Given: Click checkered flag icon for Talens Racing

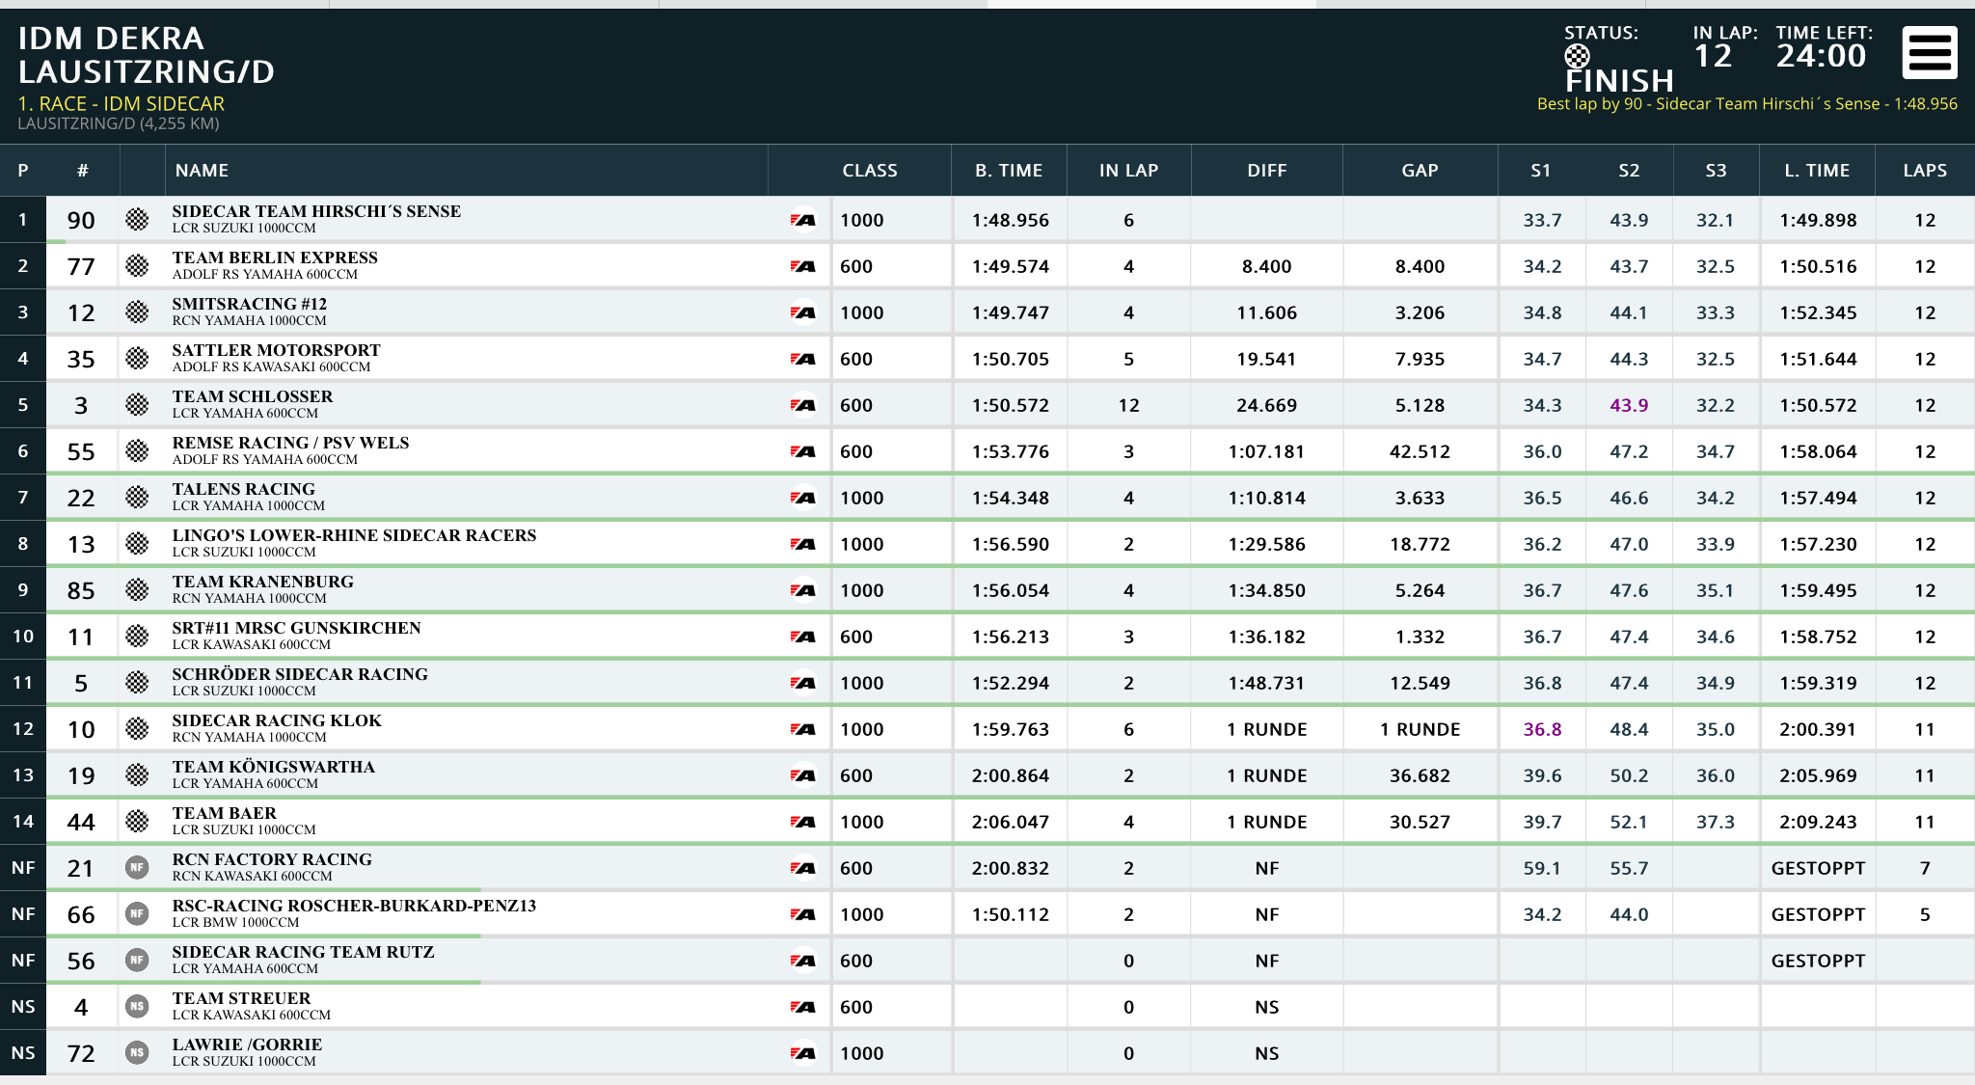Looking at the screenshot, I should (137, 498).
